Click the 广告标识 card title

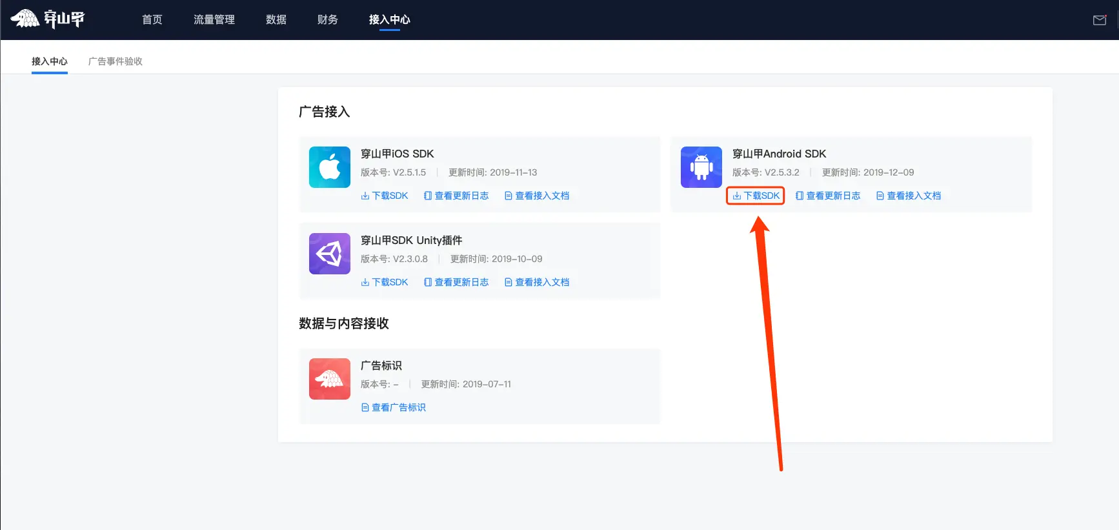381,365
